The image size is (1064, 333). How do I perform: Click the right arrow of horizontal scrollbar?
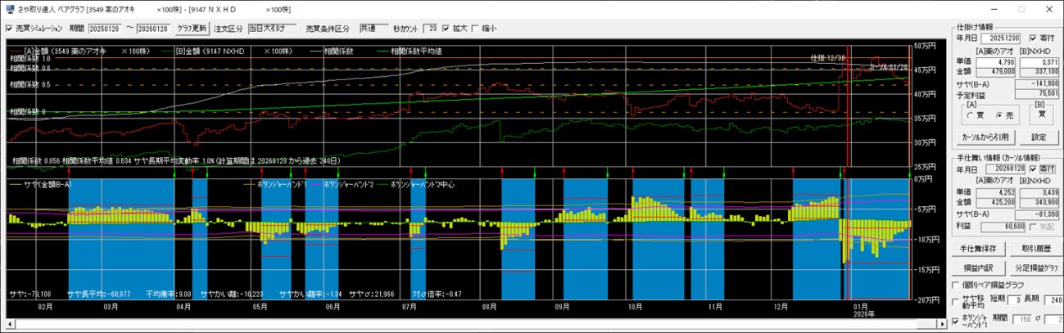point(941,326)
